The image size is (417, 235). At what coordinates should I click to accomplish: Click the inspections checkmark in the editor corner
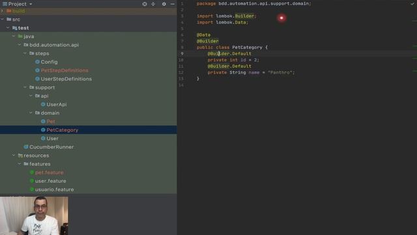click(412, 3)
